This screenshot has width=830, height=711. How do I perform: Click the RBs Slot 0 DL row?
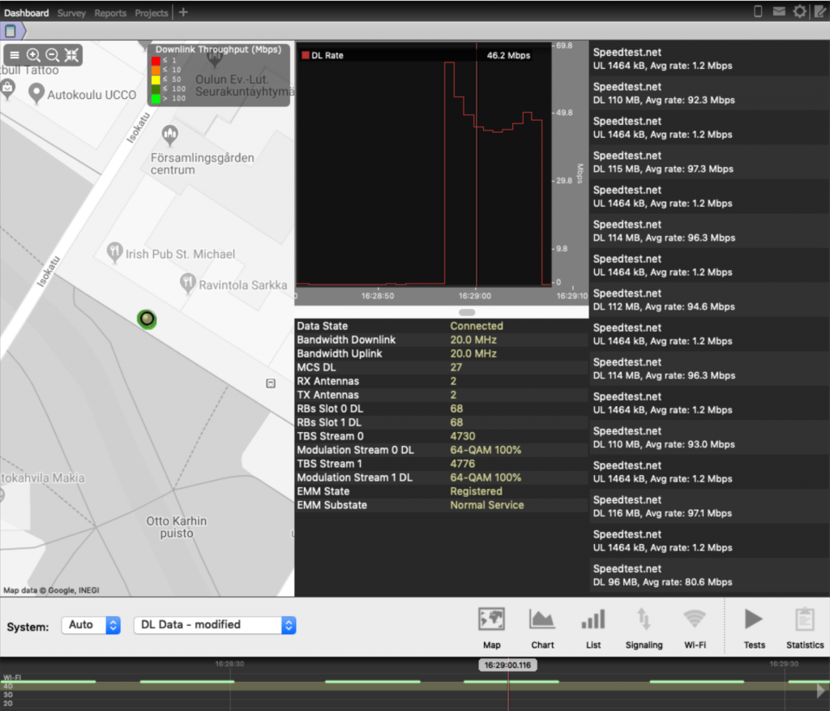click(442, 409)
